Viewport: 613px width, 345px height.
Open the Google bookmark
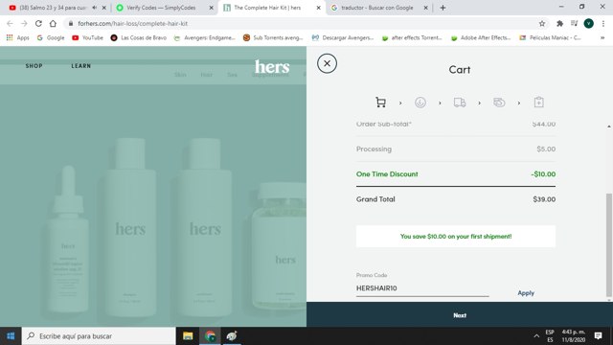[x=51, y=37]
